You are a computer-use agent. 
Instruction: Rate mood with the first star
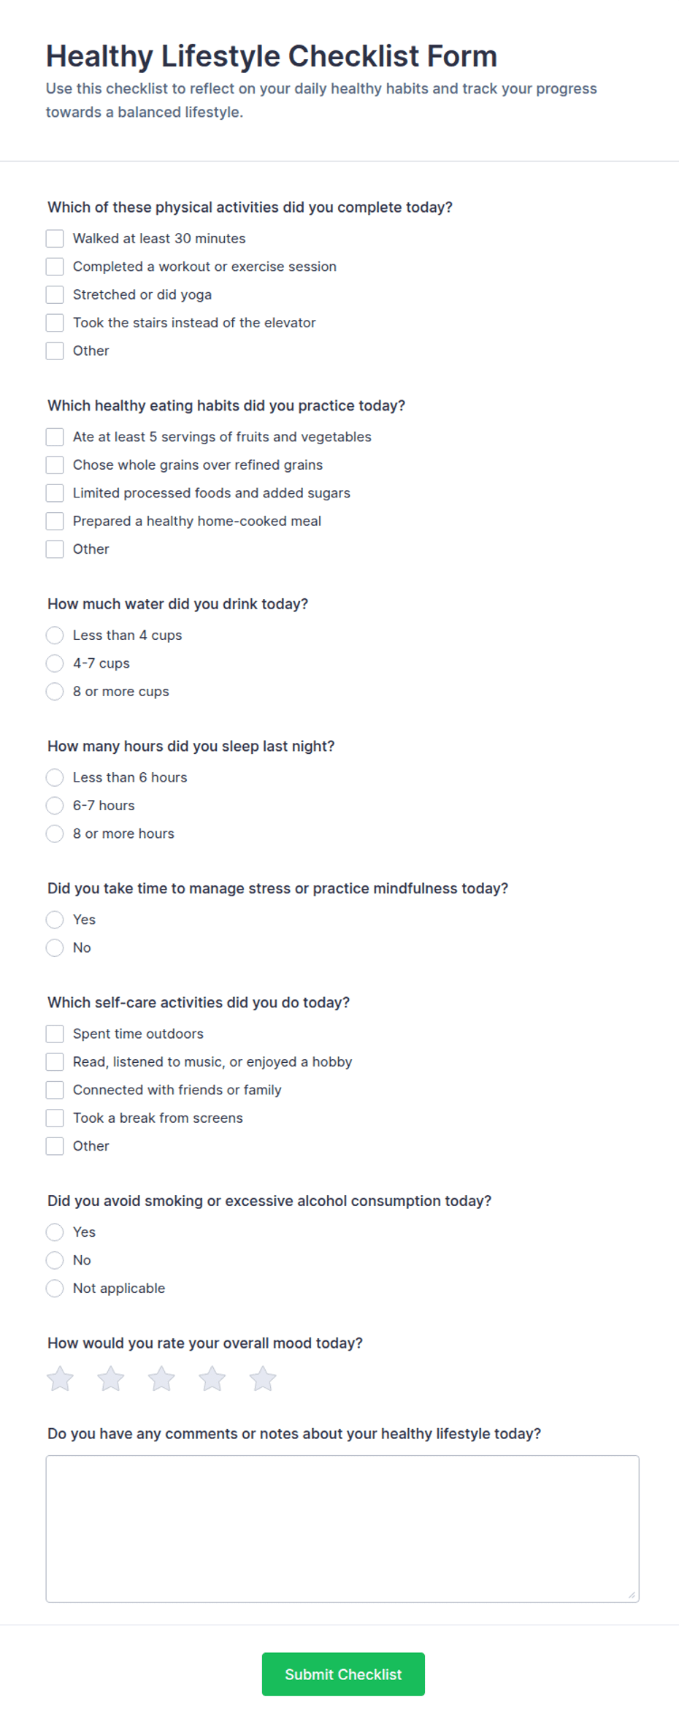[x=61, y=1379]
